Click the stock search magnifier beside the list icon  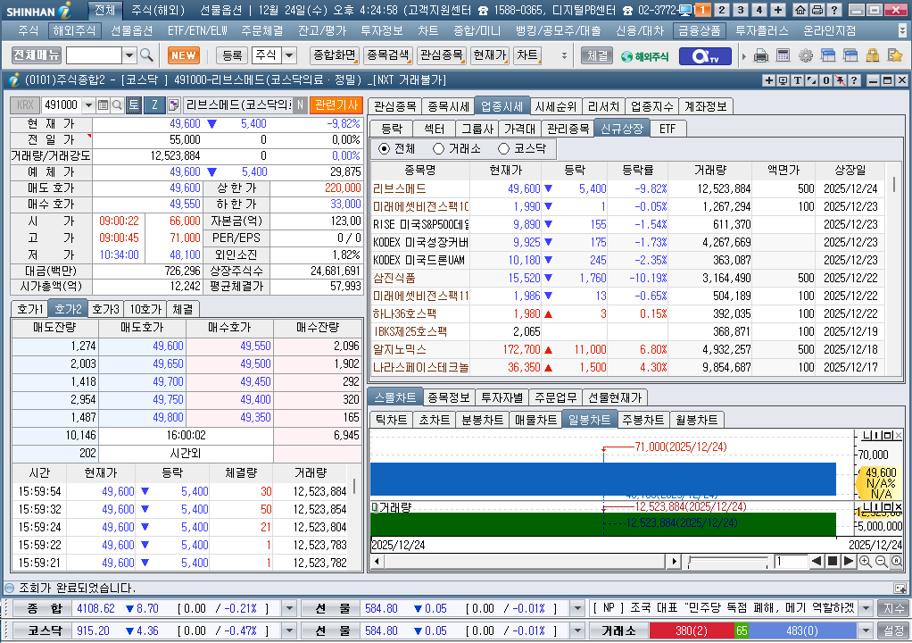[117, 105]
